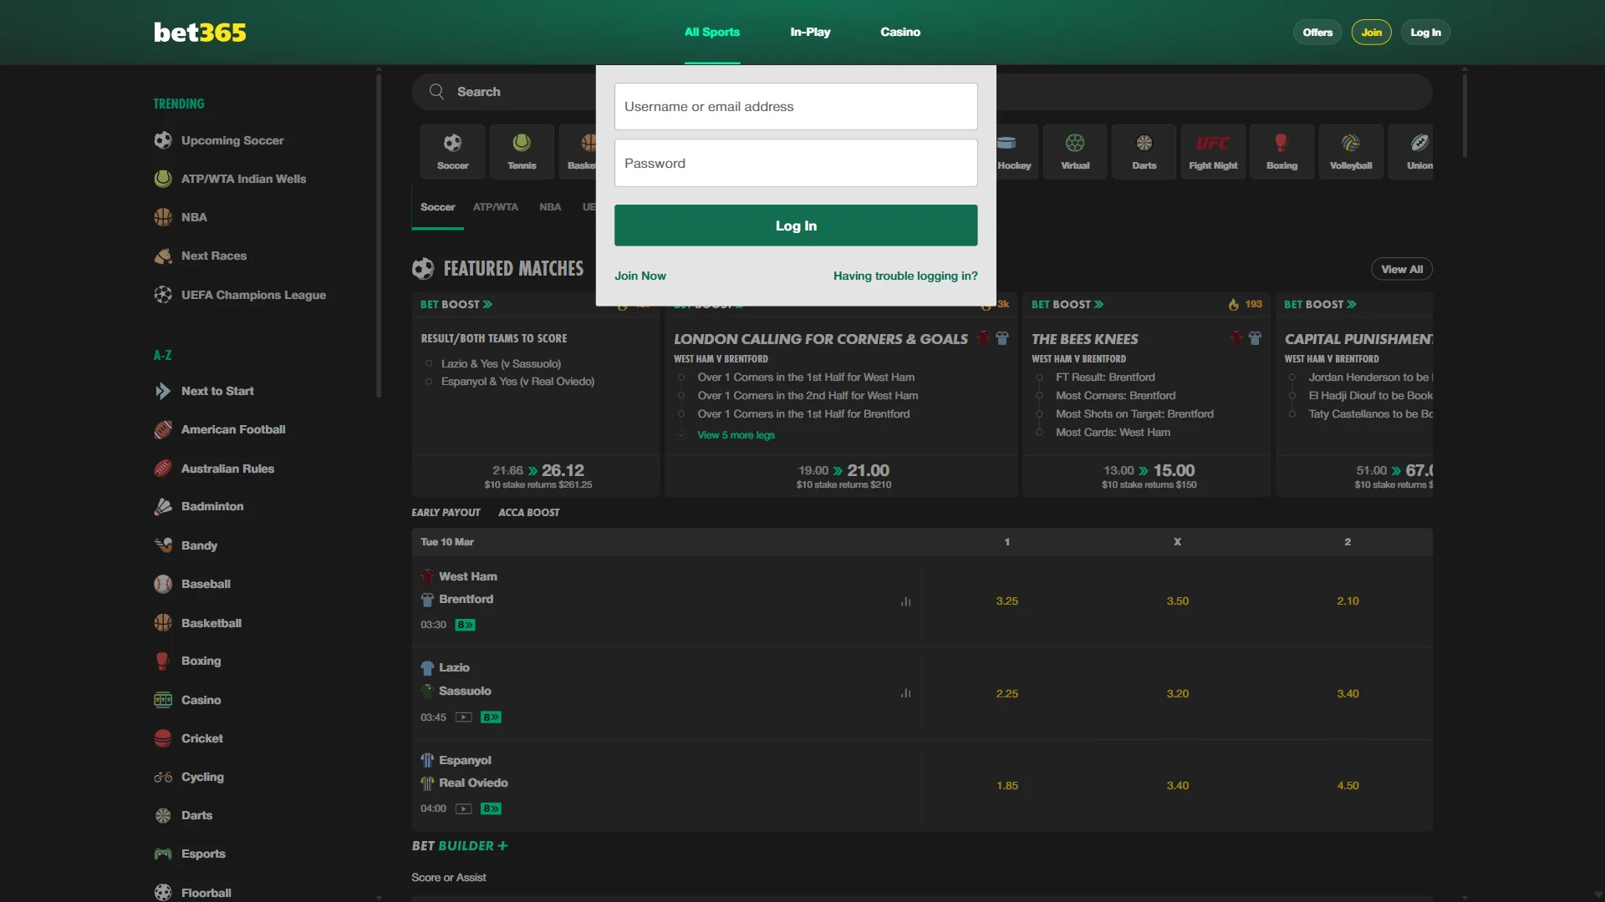1605x902 pixels.
Task: Open the UFC Fight Night tile
Action: tap(1213, 151)
